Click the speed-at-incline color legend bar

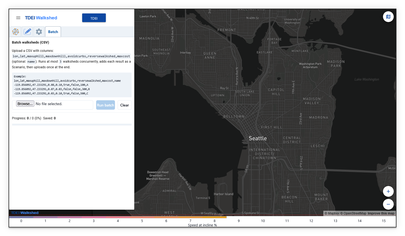[118, 217]
